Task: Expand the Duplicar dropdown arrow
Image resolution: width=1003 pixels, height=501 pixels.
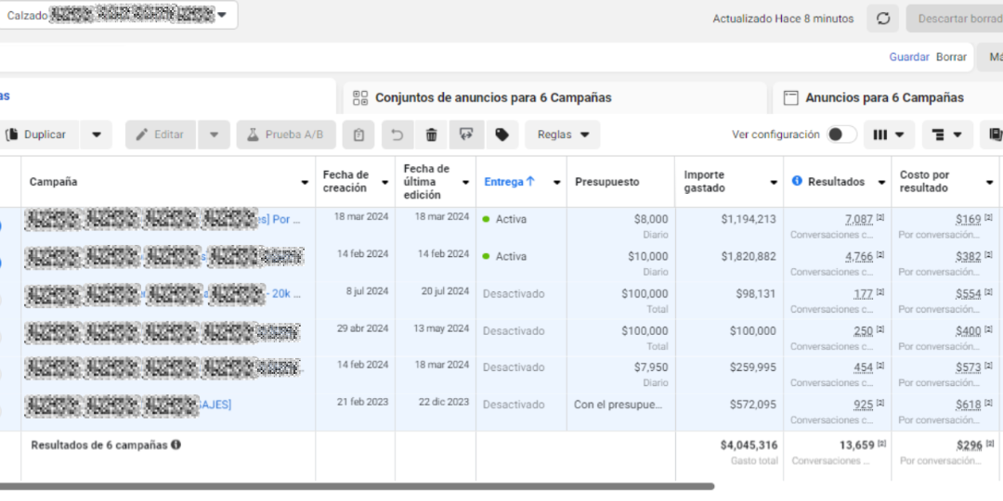Action: click(96, 135)
